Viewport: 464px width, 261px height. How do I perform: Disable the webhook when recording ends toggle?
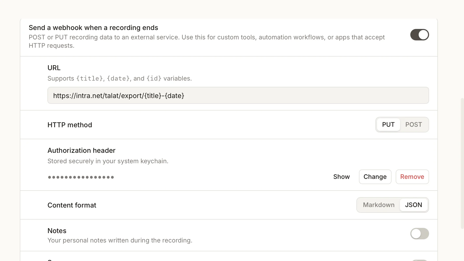click(x=419, y=35)
